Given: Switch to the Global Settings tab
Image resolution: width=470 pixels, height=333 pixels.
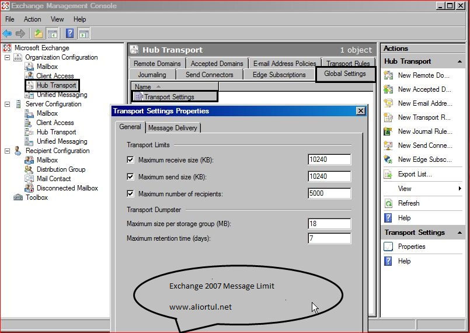Looking at the screenshot, I should click(345, 74).
